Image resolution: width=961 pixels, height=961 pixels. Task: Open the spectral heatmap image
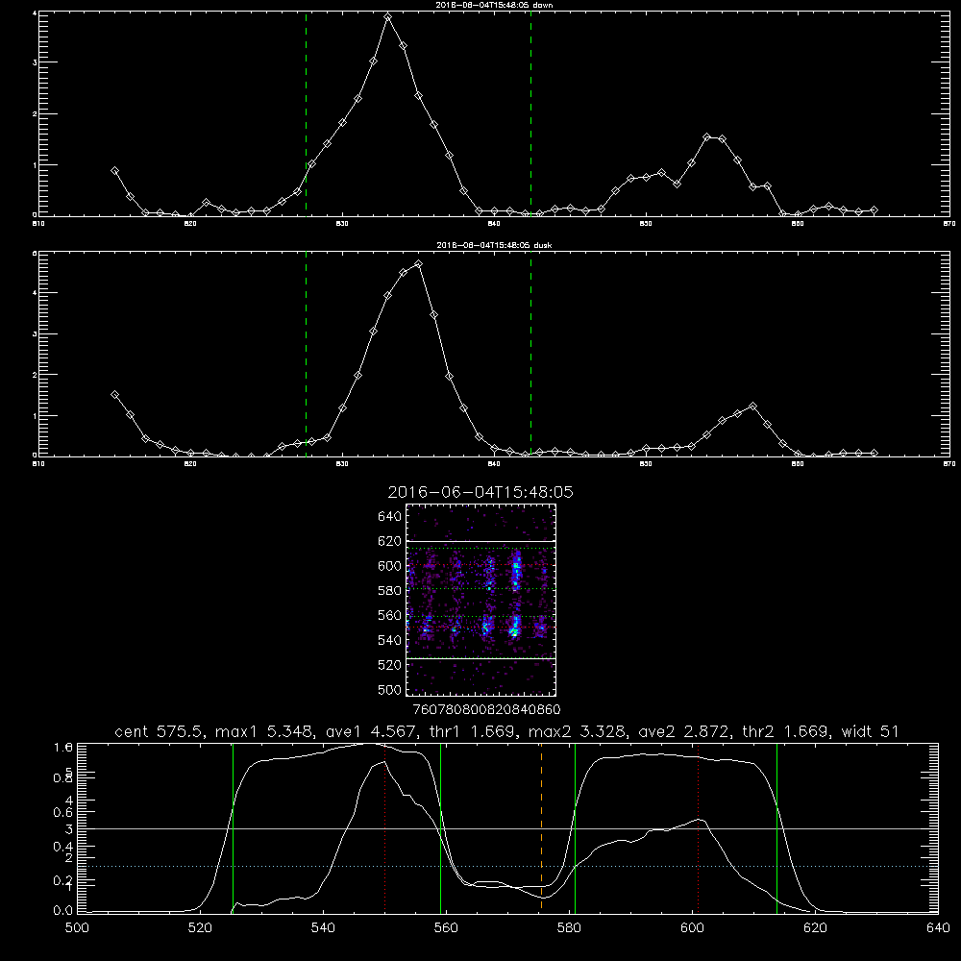tap(480, 600)
